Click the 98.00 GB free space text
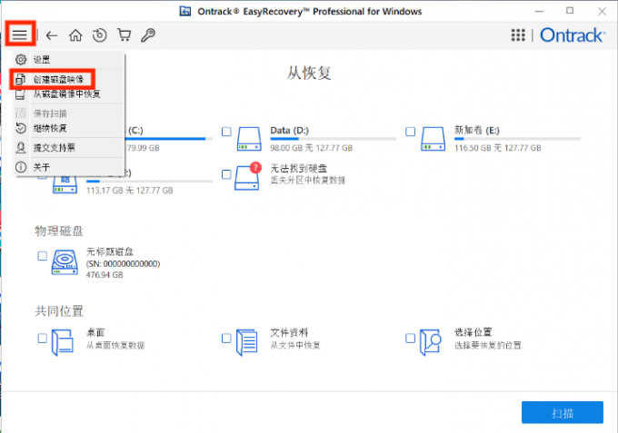 (x=312, y=148)
